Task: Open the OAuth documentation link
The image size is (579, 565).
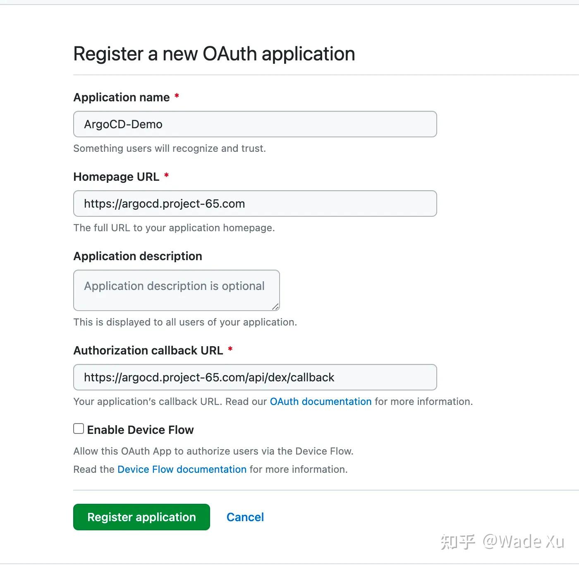Action: pyautogui.click(x=320, y=401)
